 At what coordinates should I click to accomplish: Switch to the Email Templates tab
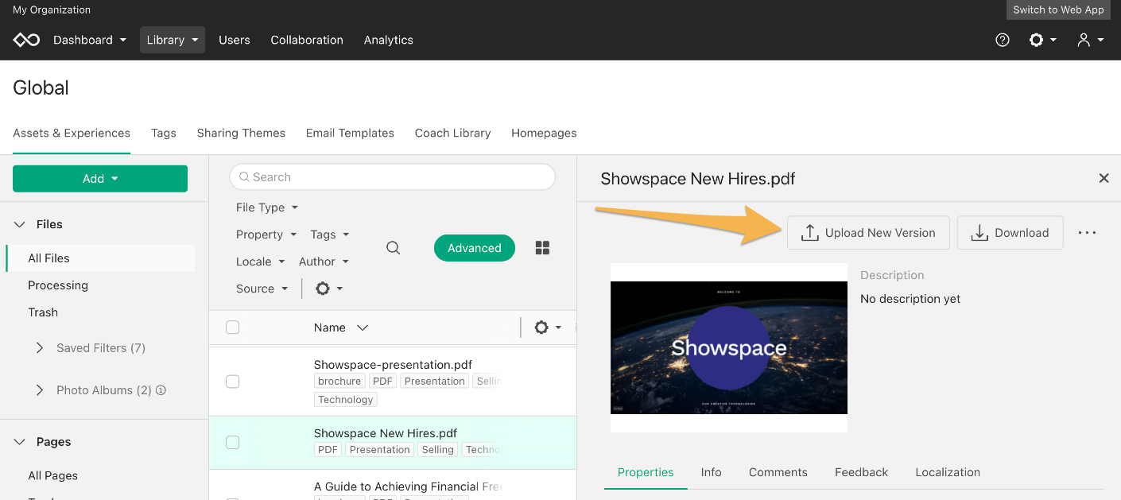(350, 133)
